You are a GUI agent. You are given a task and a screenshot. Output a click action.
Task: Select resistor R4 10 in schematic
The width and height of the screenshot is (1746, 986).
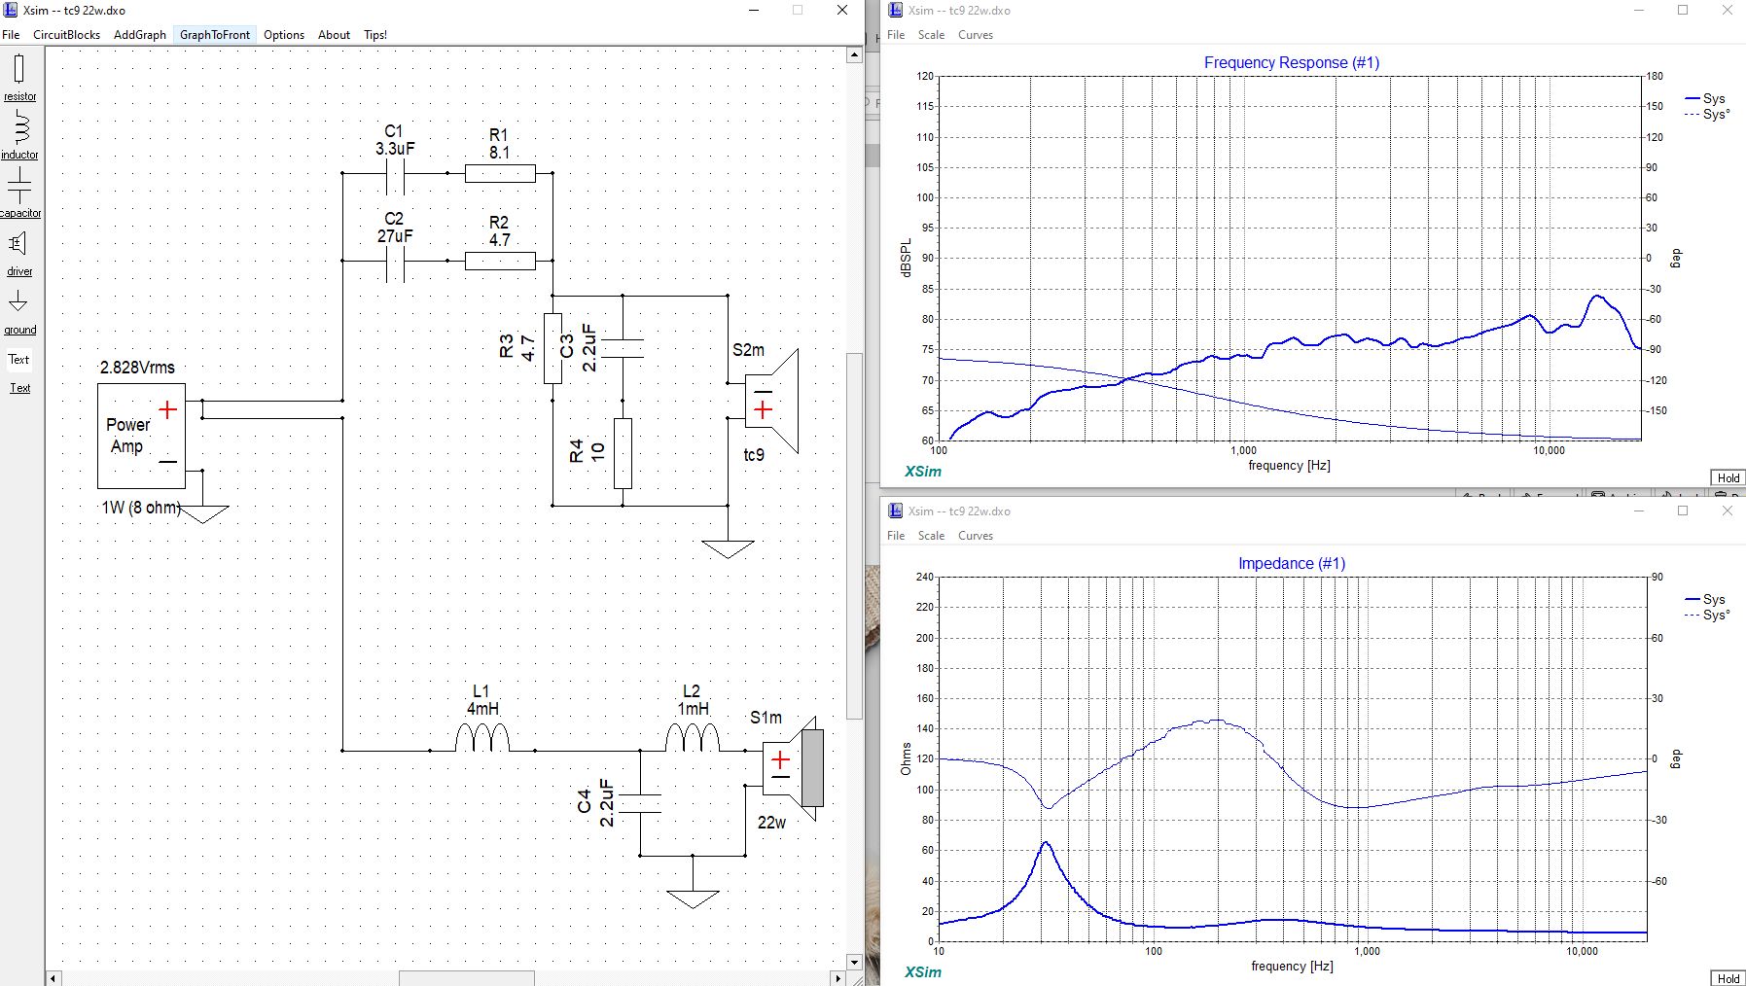[623, 453]
